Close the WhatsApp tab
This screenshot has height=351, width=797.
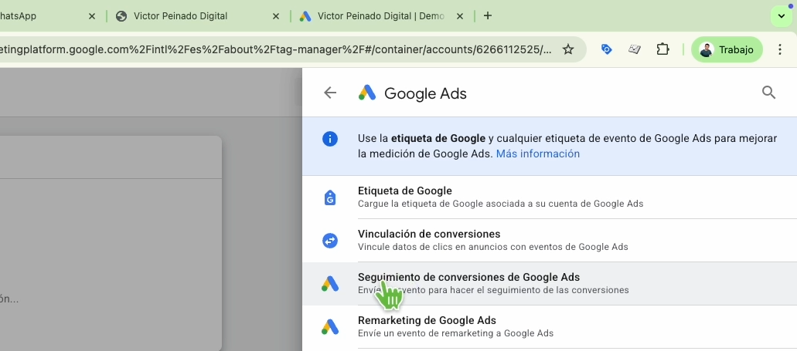click(x=92, y=16)
